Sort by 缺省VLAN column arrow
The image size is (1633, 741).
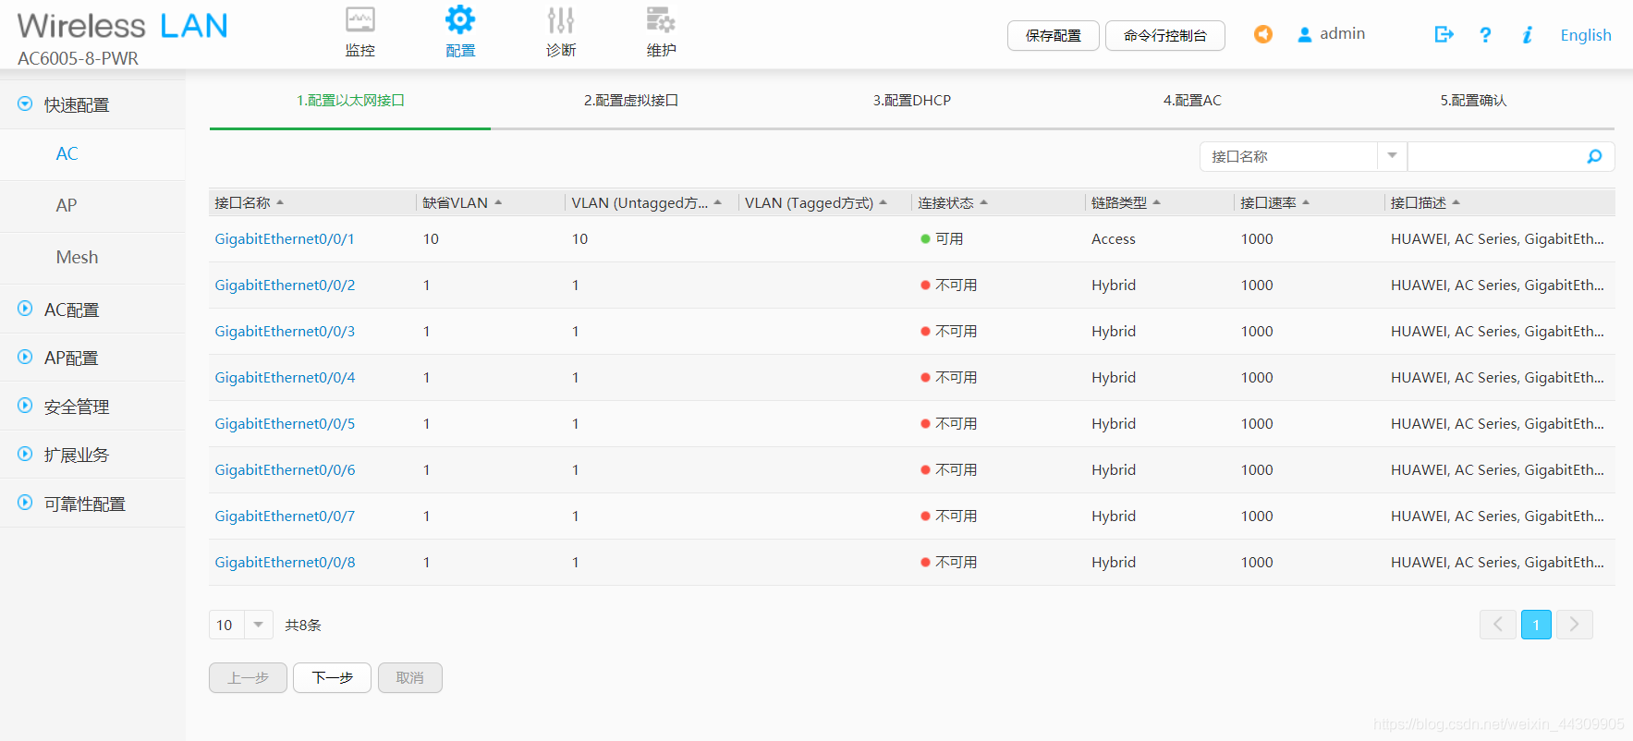pos(498,202)
